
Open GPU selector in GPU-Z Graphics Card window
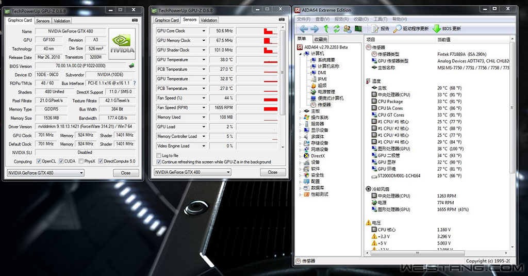pyautogui.click(x=45, y=173)
